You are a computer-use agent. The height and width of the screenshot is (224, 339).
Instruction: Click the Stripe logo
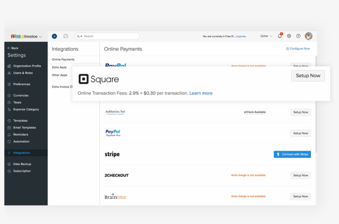112,154
